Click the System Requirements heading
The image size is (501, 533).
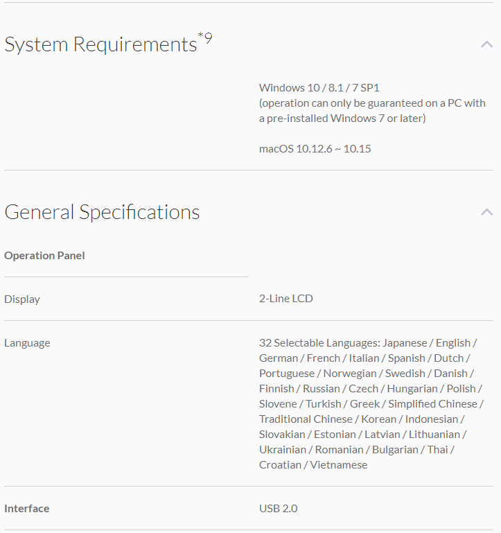pos(100,45)
